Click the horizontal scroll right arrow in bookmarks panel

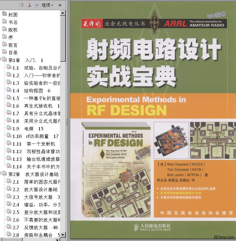click(x=58, y=240)
